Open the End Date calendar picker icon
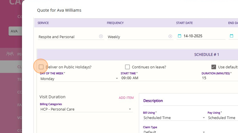The image size is (238, 133). (x=232, y=36)
